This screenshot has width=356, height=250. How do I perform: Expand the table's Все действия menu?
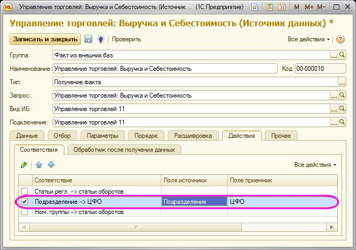[315, 165]
